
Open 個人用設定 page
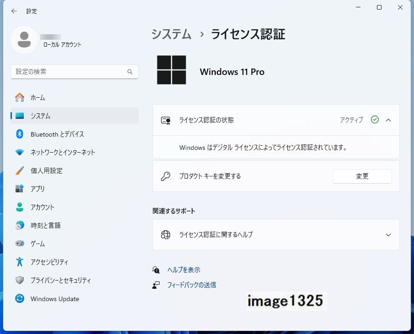[75, 170]
